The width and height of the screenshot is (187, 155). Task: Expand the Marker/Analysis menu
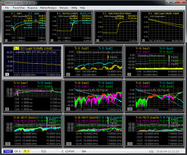click(x=49, y=7)
